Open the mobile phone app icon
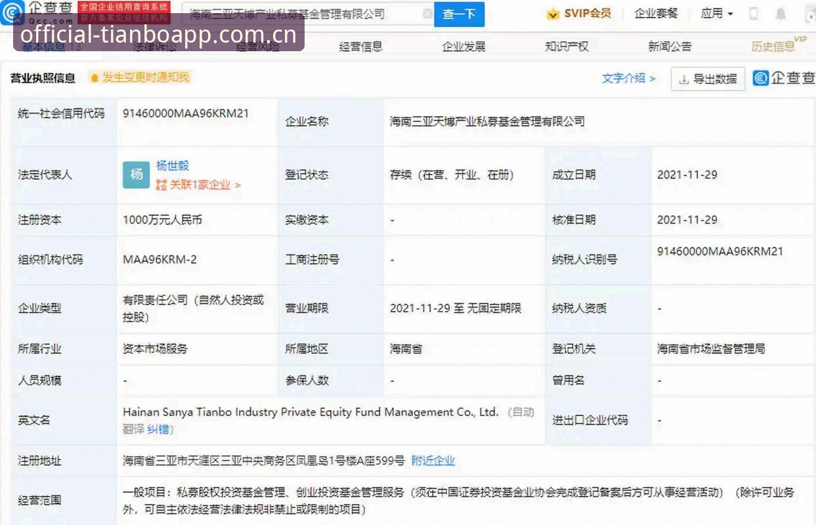Viewport: 816px width, 525px height. point(754,13)
